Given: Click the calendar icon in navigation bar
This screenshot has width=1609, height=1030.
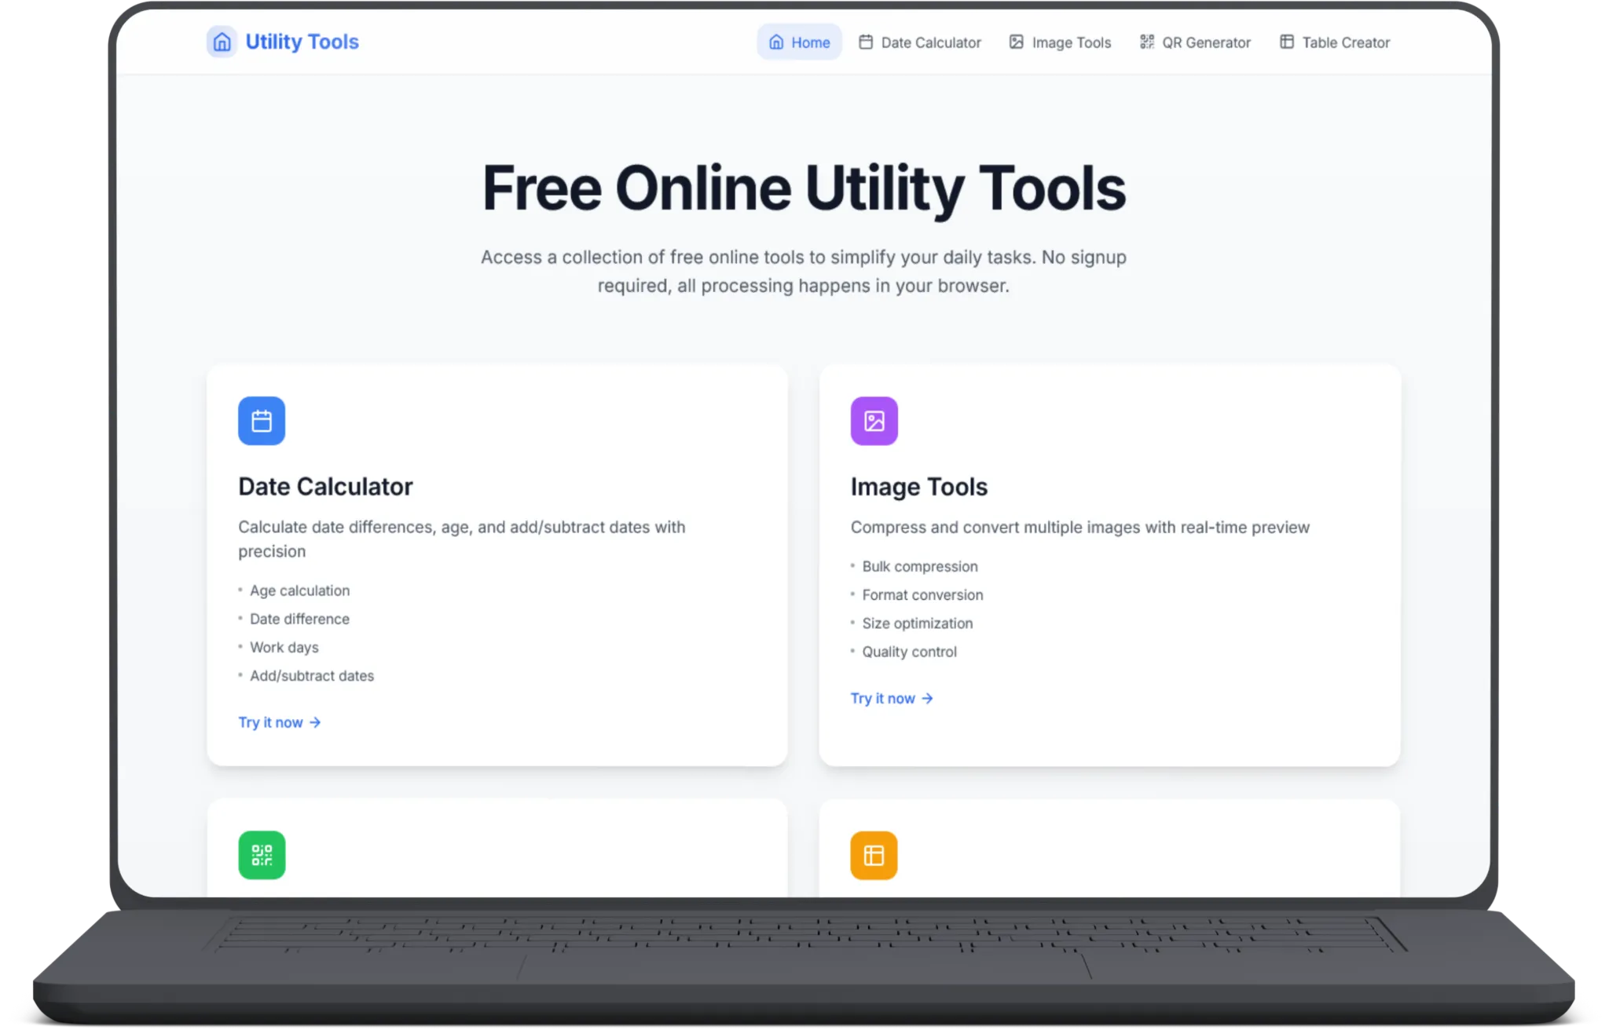Looking at the screenshot, I should pyautogui.click(x=866, y=42).
